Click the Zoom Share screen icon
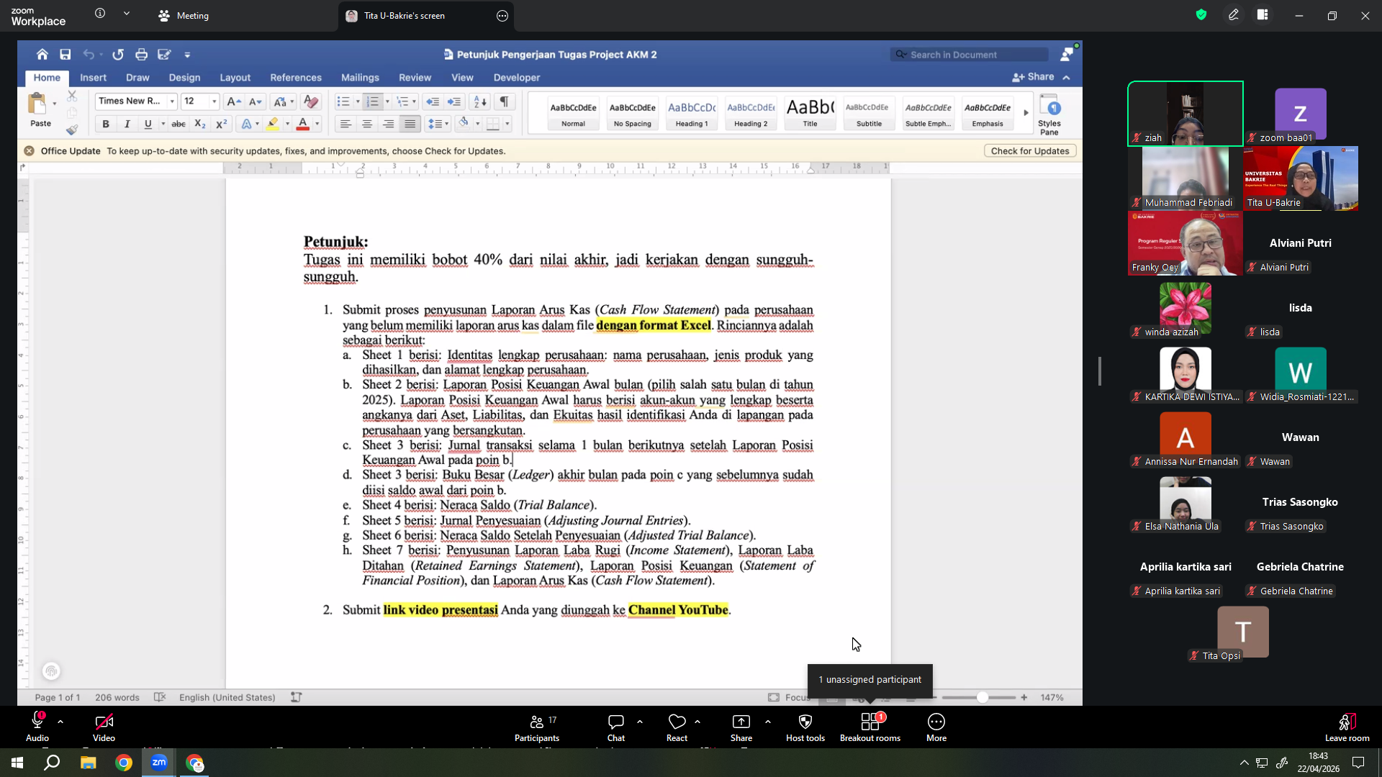 (x=741, y=727)
